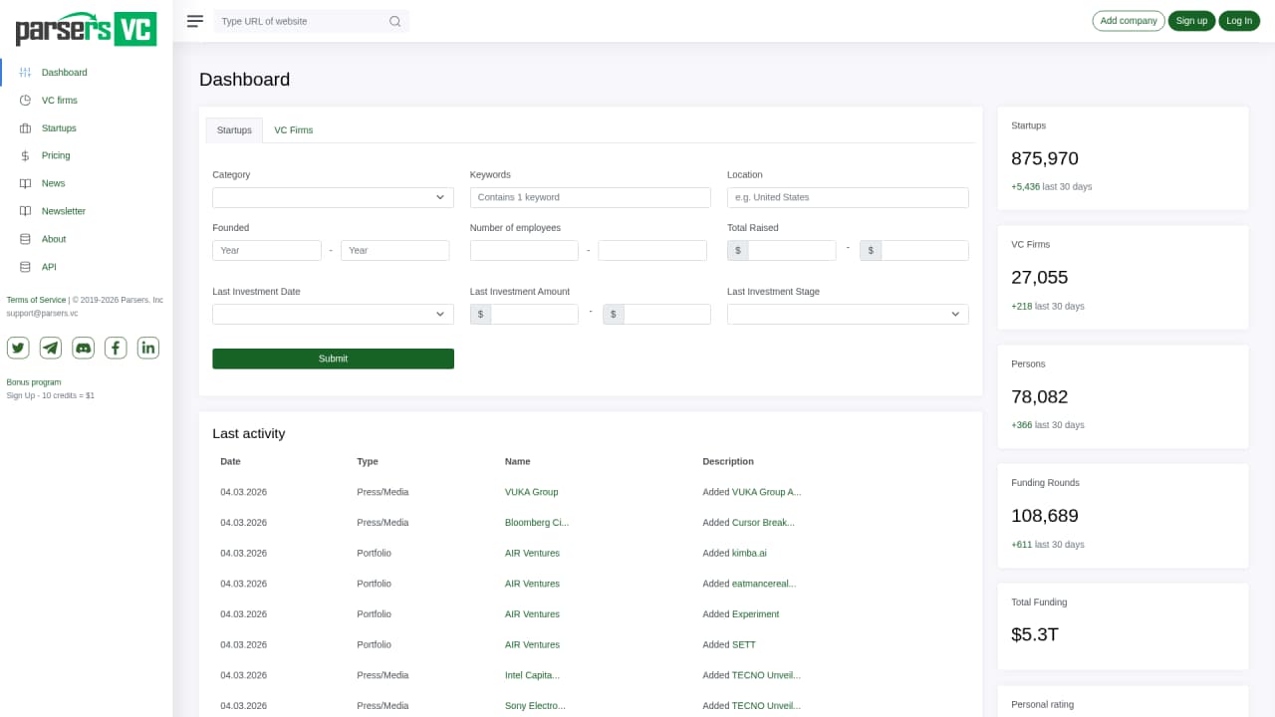Open the Bloomberg Ci... activity link
The image size is (1275, 717).
coord(537,523)
